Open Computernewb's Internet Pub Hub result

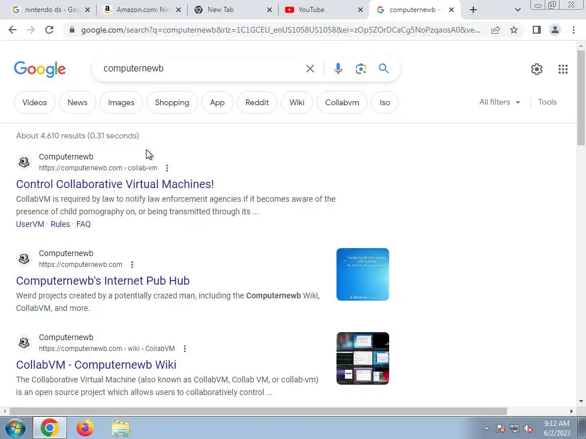tap(103, 281)
